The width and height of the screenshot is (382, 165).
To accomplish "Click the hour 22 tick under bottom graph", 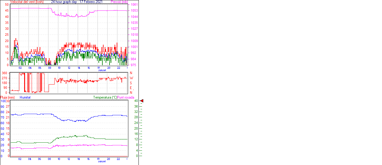I will [x=118, y=159].
